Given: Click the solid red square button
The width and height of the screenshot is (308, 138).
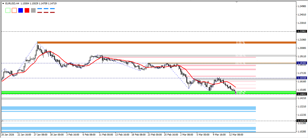Looking at the screenshot, I should pos(27,10).
